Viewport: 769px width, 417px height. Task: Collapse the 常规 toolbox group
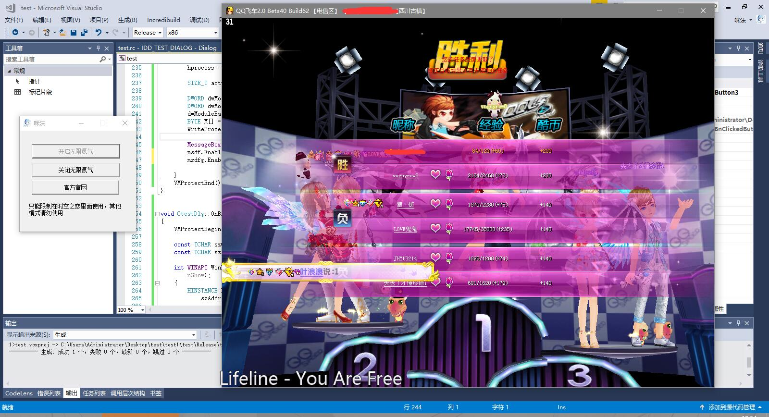pyautogui.click(x=9, y=71)
